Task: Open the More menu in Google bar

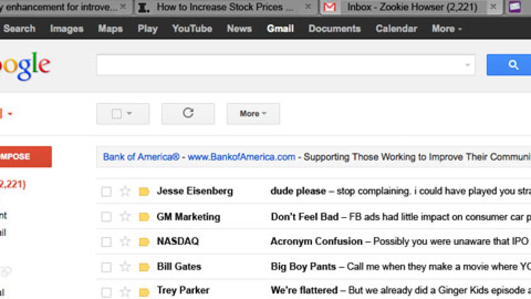Action: pyautogui.click(x=447, y=29)
